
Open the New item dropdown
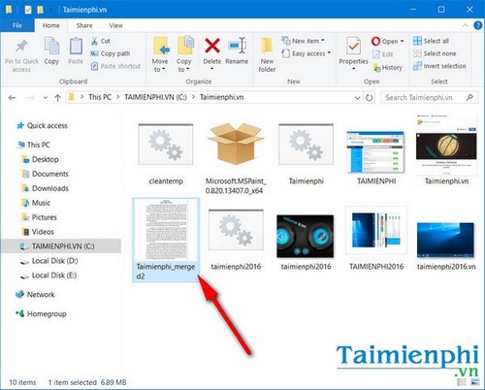point(303,41)
